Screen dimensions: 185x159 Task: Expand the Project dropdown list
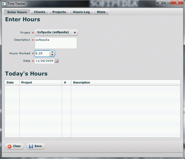point(75,32)
